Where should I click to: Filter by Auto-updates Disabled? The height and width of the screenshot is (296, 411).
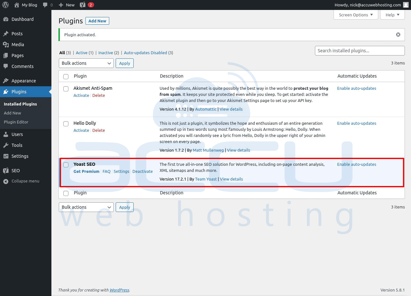pos(146,53)
